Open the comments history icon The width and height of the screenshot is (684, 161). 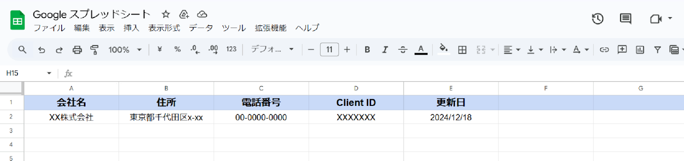[625, 19]
